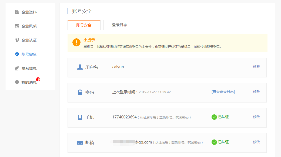Click the orange warning tip icon
Viewport: 281px width, 157px height.
[76, 42]
